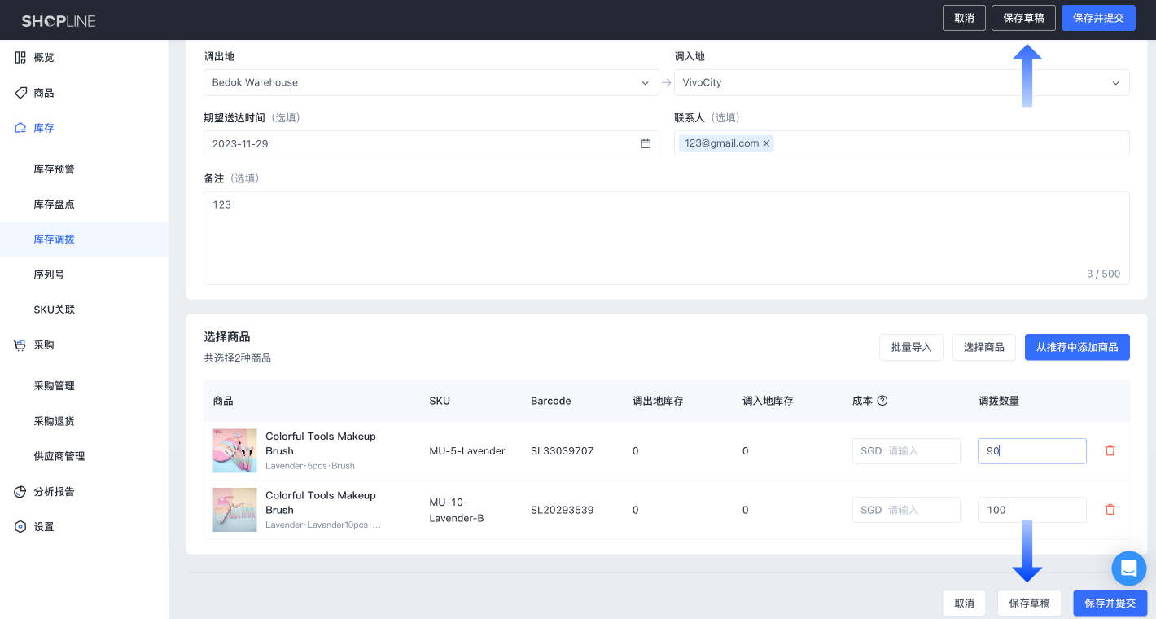1156x619 pixels.
Task: Click the cost field for MU-5-Lavender
Action: (906, 450)
